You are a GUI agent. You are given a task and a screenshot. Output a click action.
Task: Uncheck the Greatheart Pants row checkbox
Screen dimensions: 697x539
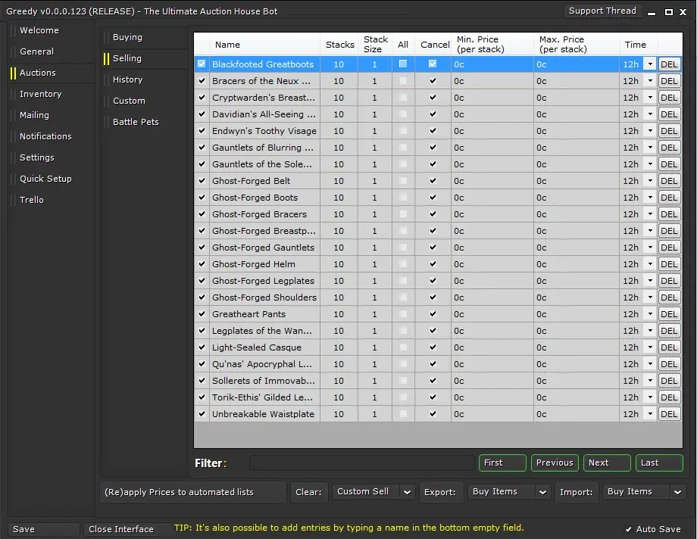pyautogui.click(x=202, y=314)
